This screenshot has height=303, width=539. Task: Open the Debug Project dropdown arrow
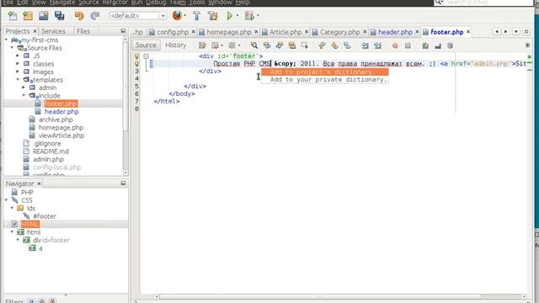tap(258, 15)
